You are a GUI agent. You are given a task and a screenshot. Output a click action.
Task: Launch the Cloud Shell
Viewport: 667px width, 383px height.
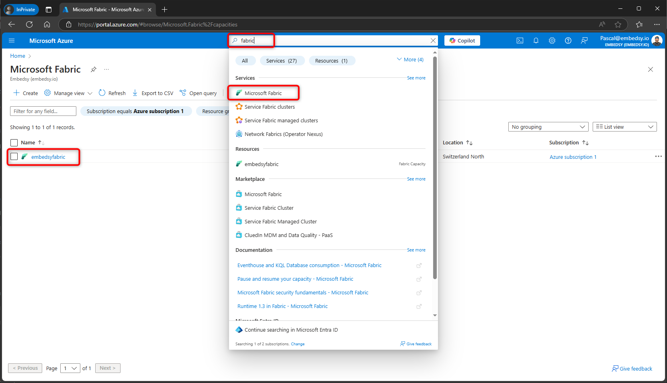[520, 41]
